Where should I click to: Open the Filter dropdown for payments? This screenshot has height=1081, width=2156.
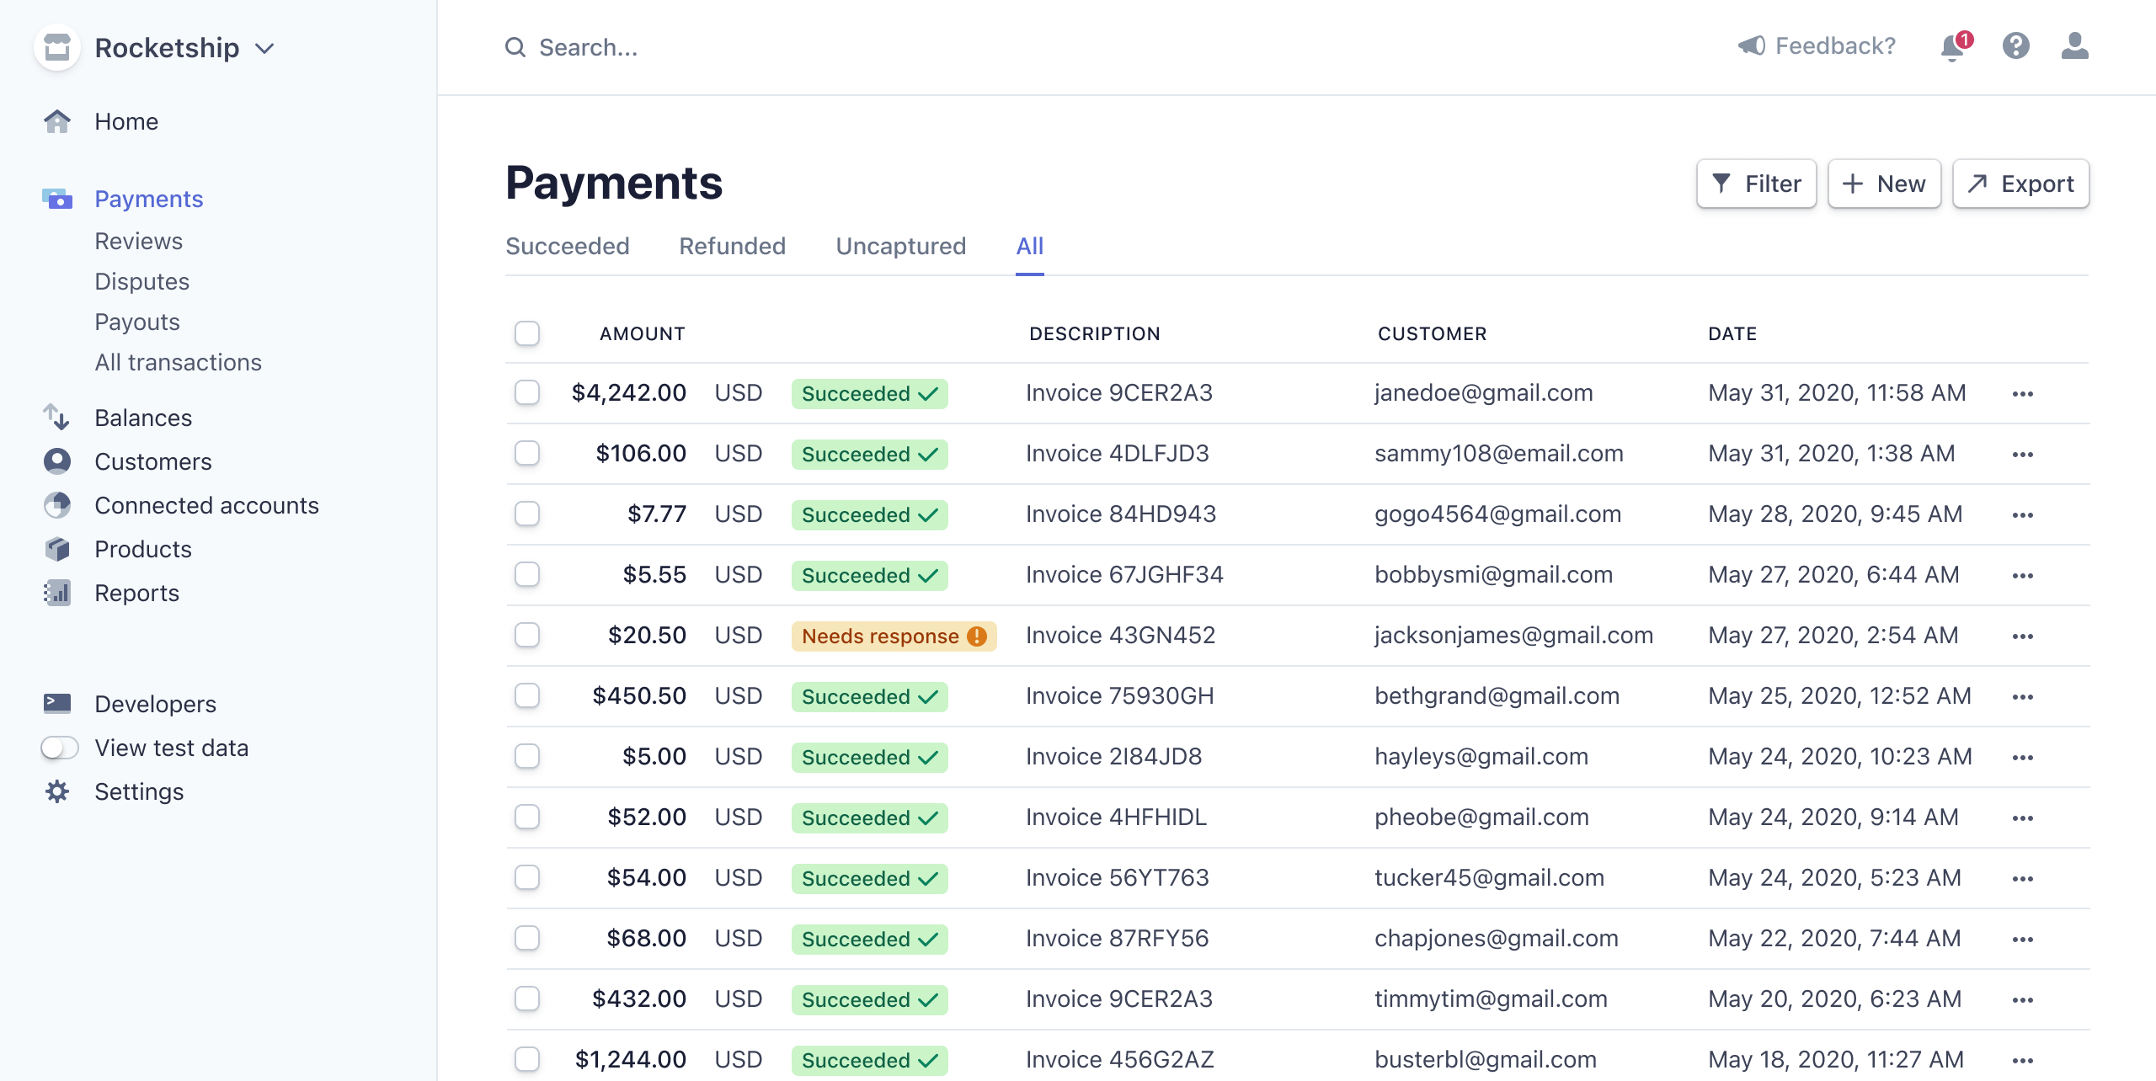[x=1756, y=184]
